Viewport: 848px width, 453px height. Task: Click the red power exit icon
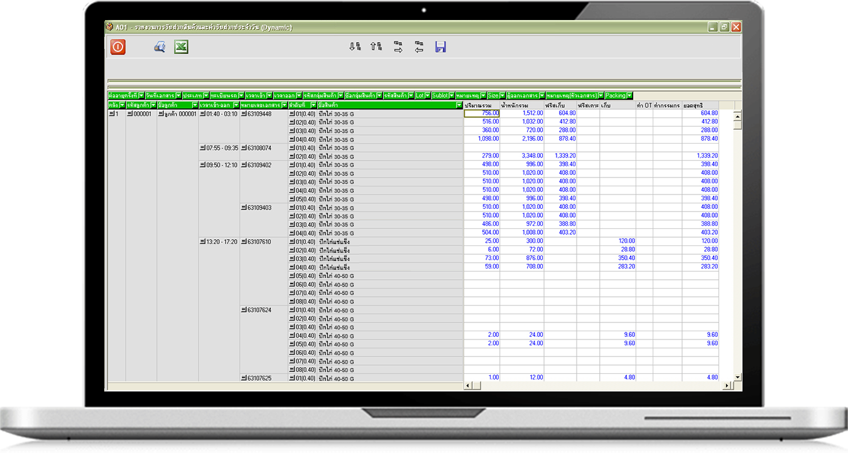click(118, 47)
